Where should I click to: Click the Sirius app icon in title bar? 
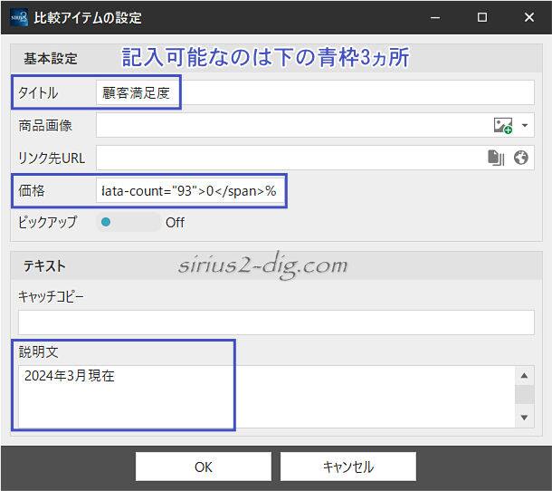pyautogui.click(x=18, y=17)
